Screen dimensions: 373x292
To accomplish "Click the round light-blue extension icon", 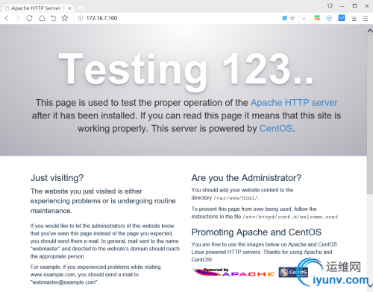I will (329, 18).
